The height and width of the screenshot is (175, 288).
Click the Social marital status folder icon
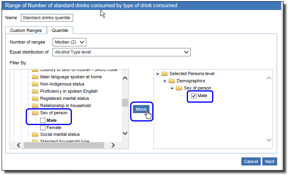(x=35, y=135)
